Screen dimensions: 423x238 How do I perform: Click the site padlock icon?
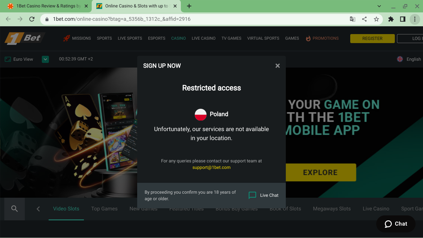47,19
